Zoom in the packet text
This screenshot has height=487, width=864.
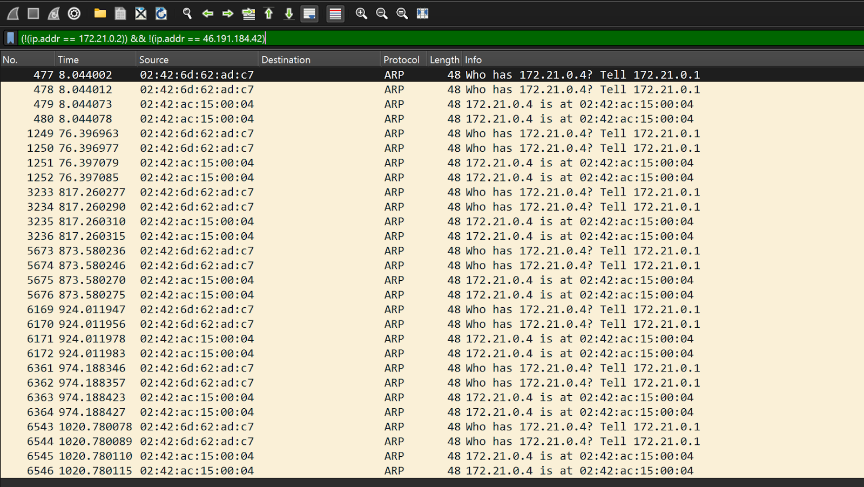[x=361, y=13]
